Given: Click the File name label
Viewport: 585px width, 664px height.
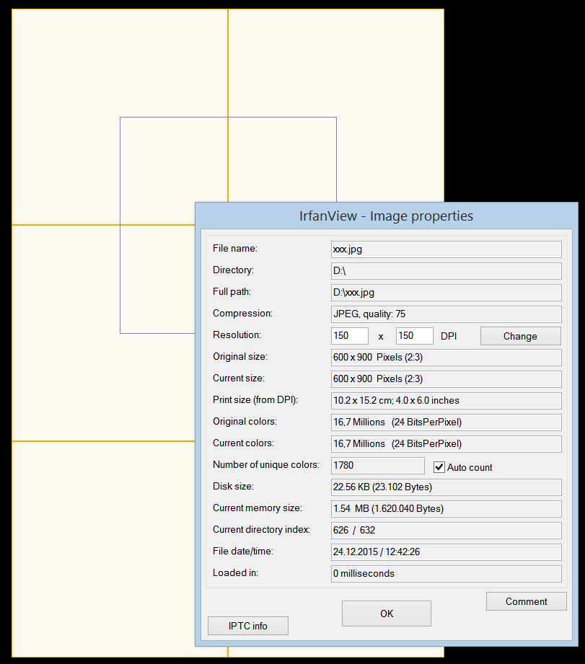Looking at the screenshot, I should [x=235, y=249].
